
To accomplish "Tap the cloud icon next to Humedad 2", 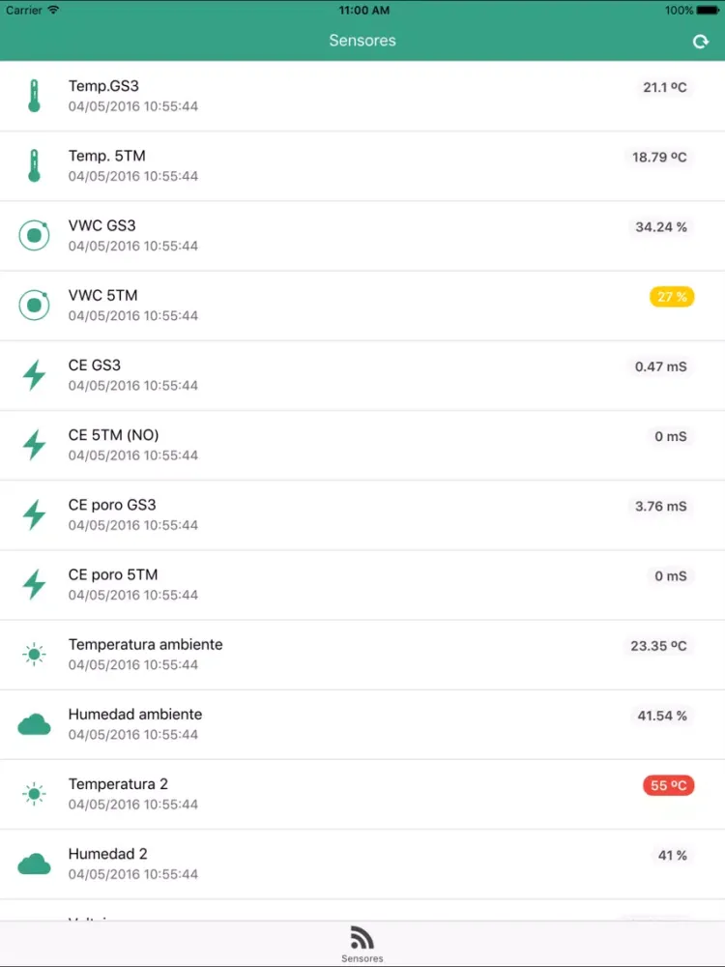I will [x=35, y=864].
